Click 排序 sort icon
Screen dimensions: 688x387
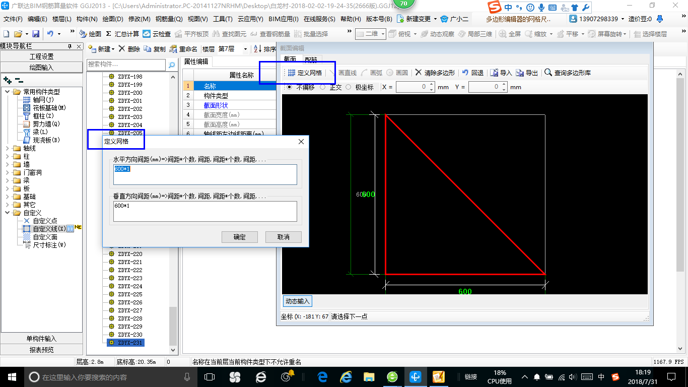pos(265,49)
